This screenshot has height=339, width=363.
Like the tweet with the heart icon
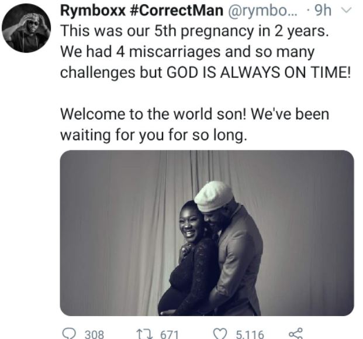pyautogui.click(x=220, y=334)
